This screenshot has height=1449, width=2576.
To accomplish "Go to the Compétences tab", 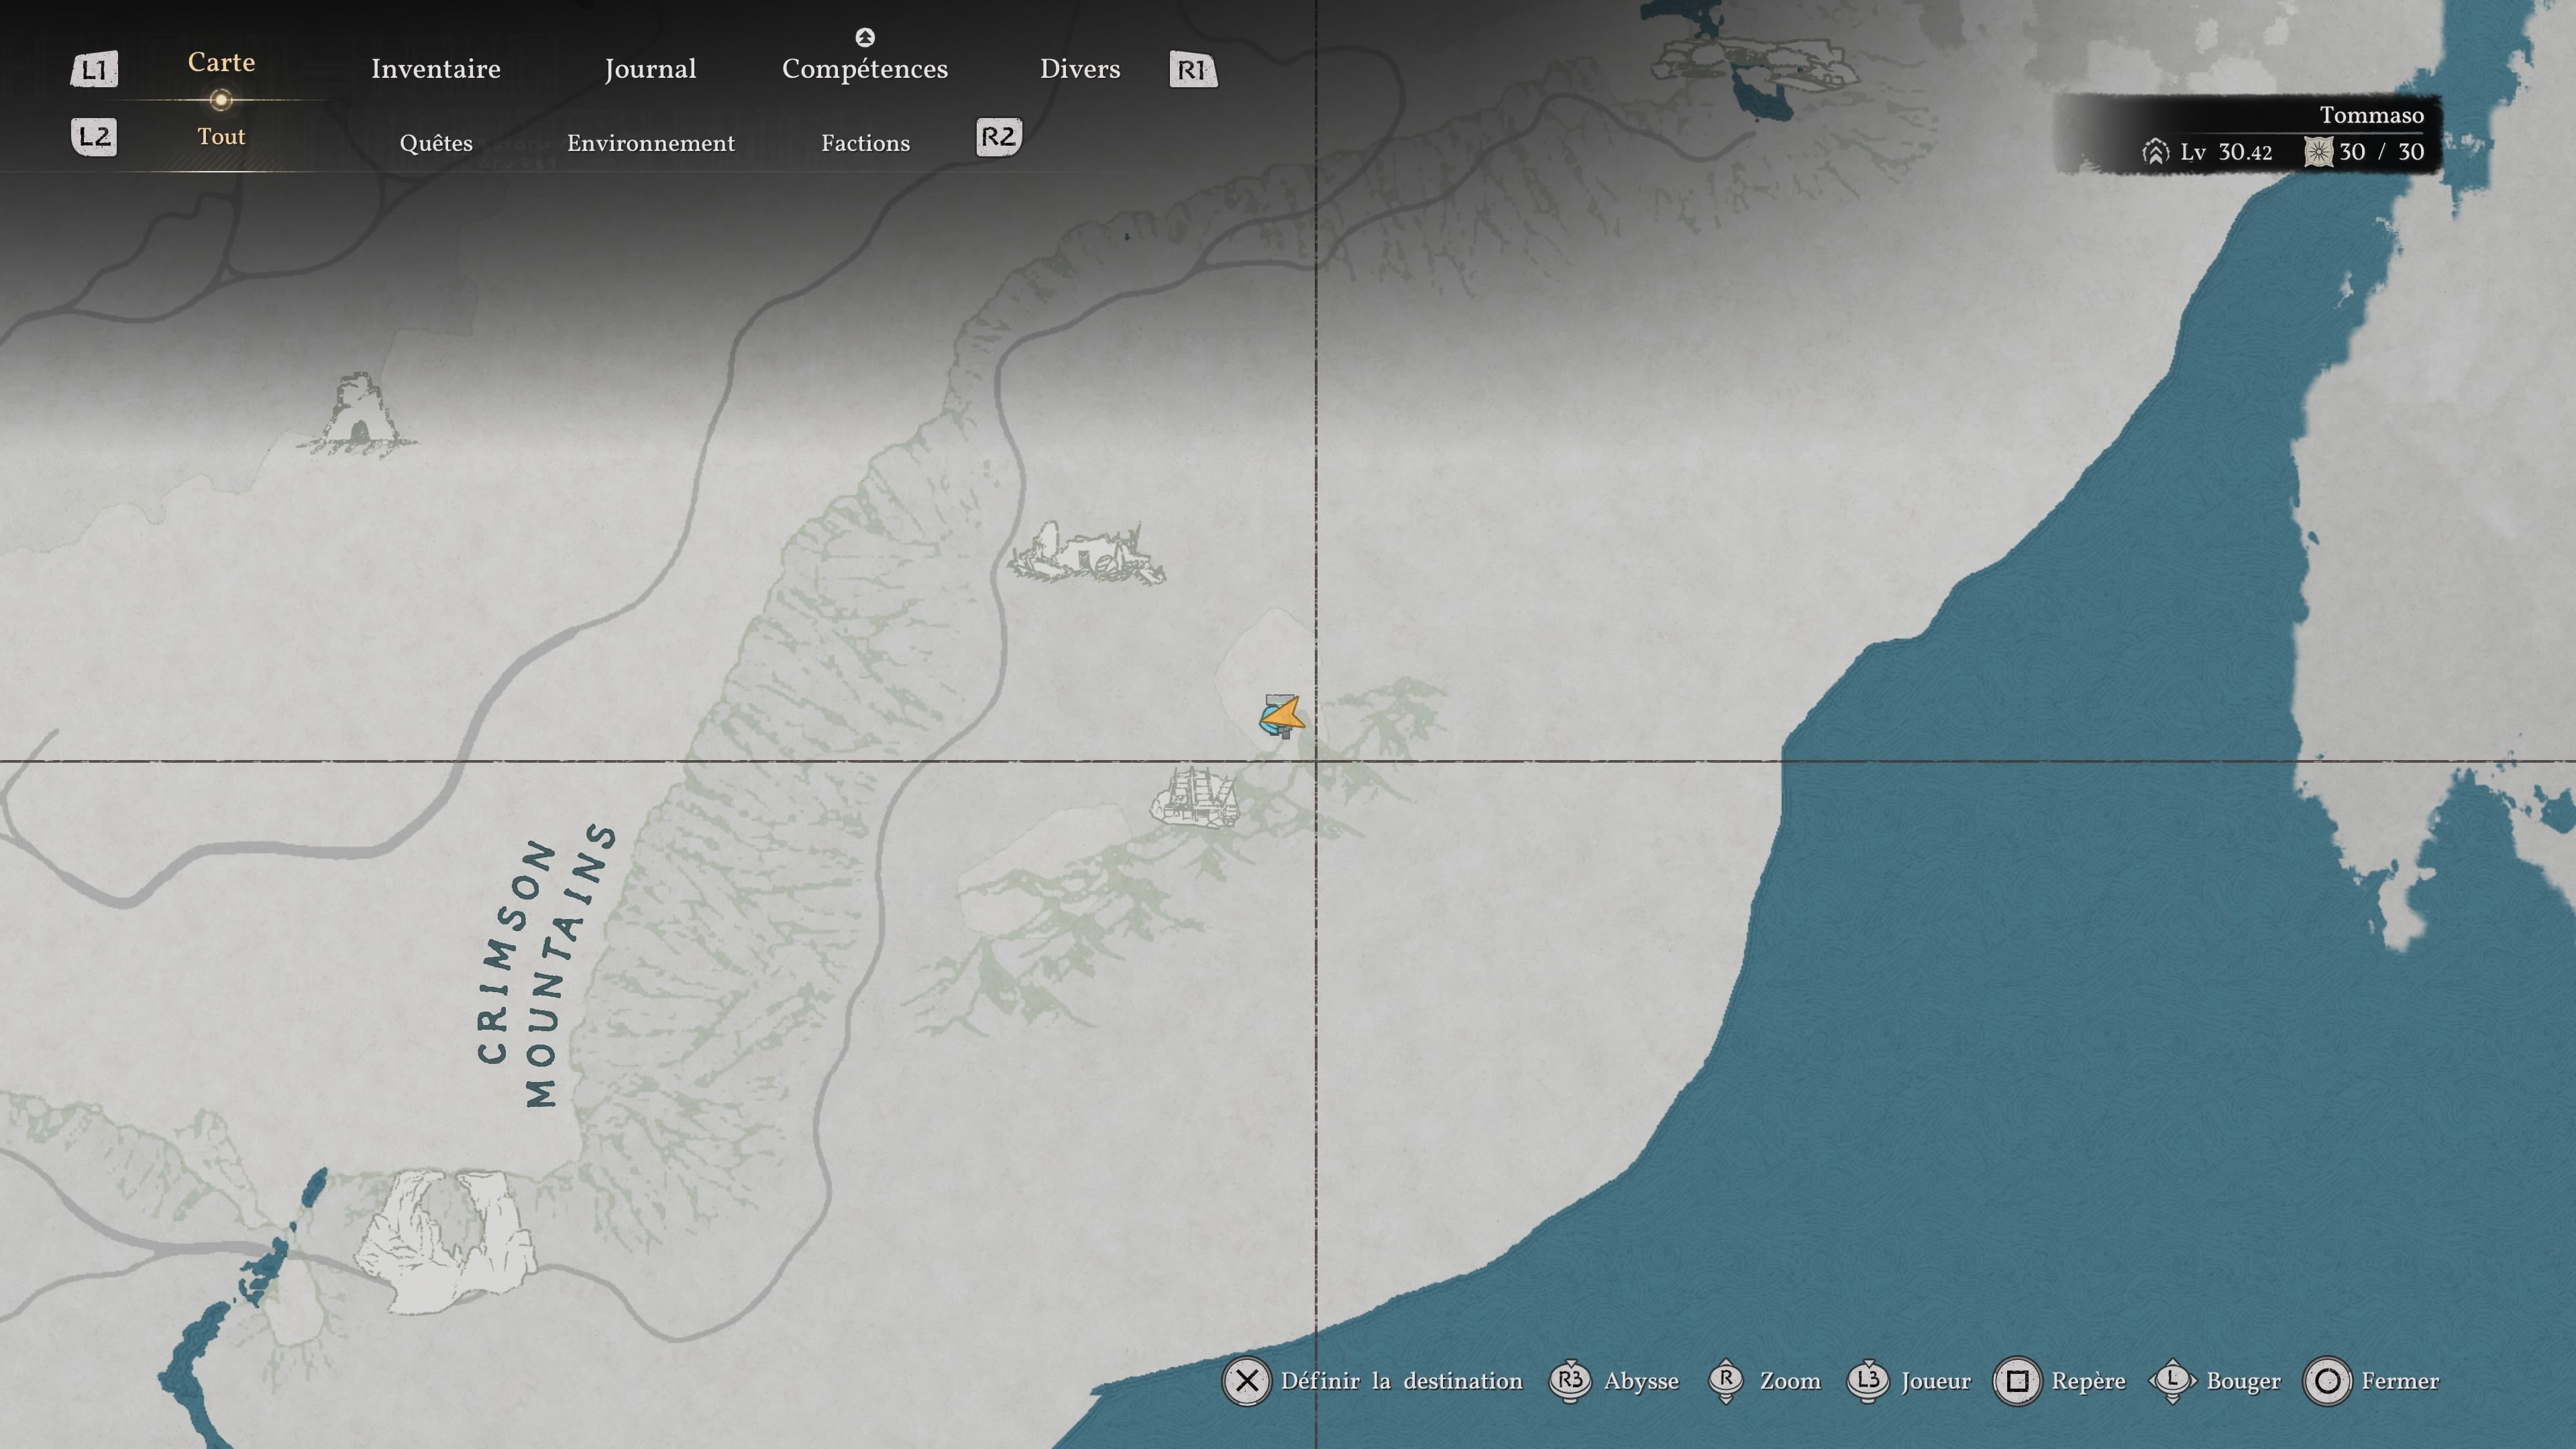I will tap(865, 69).
